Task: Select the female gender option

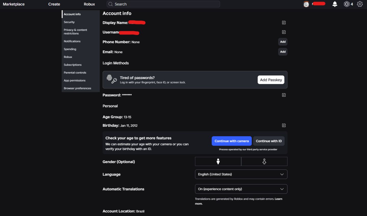Action: [264, 161]
